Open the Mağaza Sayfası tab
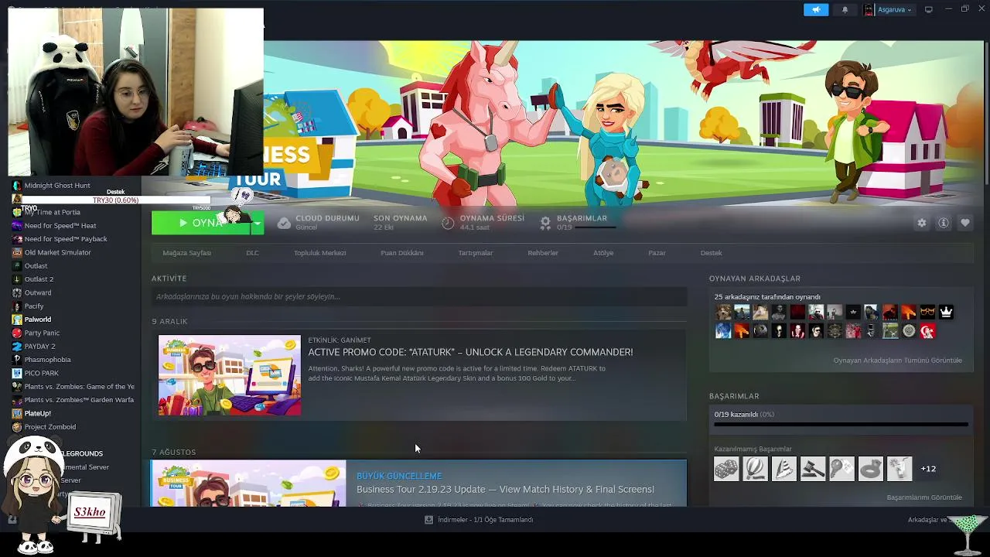The height and width of the screenshot is (557, 990). pos(186,253)
